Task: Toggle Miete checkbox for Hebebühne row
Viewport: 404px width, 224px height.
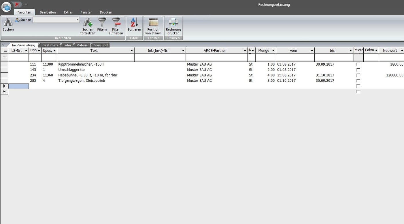Action: (358, 75)
